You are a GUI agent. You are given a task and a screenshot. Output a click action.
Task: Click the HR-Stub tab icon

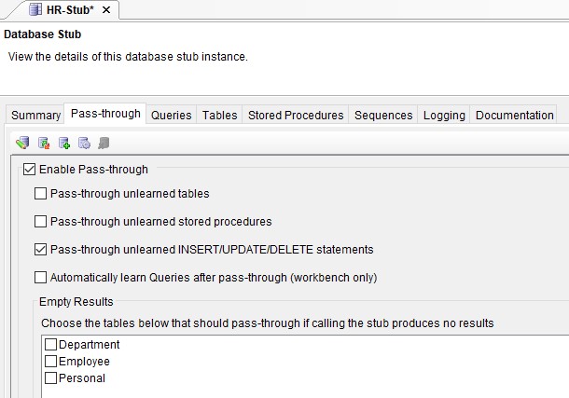click(36, 9)
